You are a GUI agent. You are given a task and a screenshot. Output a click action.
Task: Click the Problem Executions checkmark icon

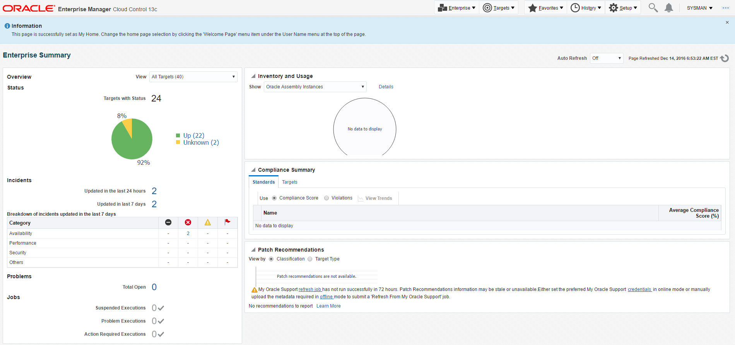(161, 321)
